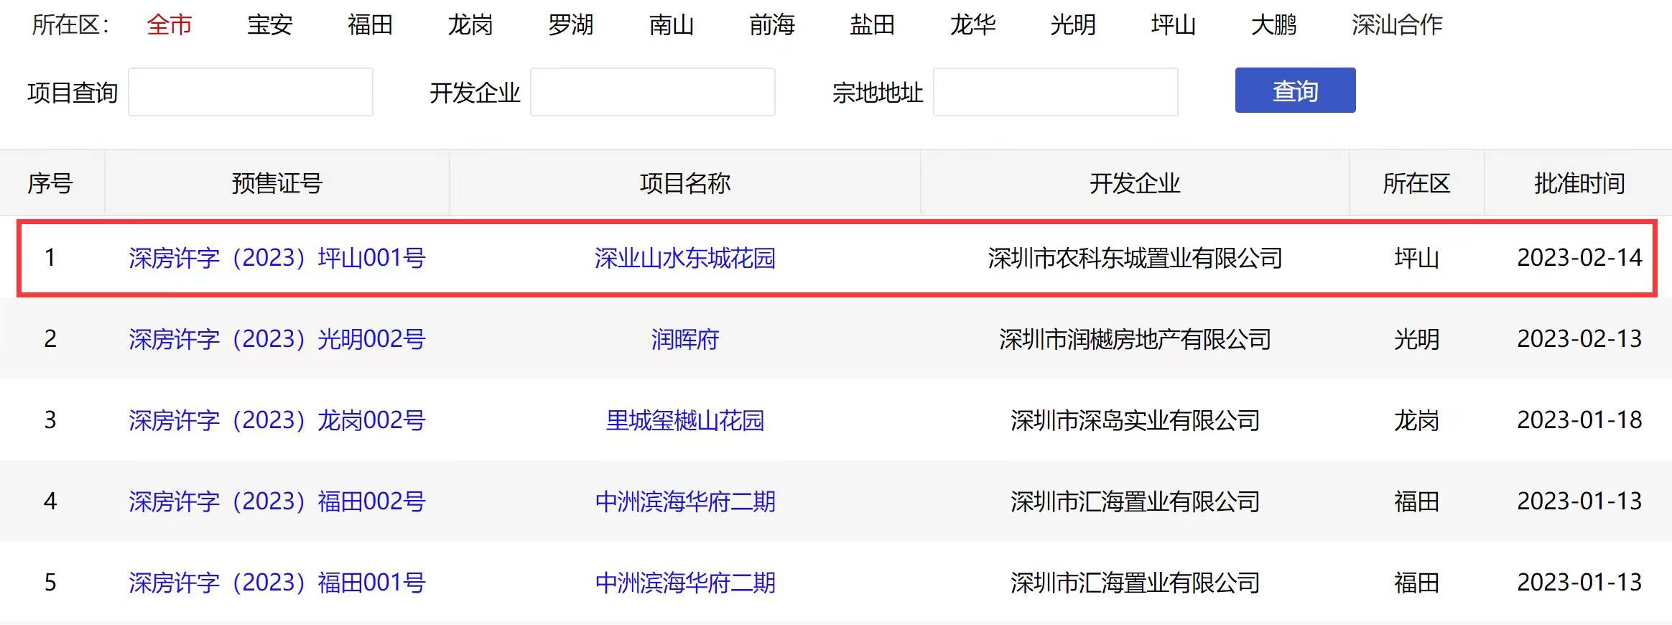Click the blue 查询 button

pos(1296,91)
